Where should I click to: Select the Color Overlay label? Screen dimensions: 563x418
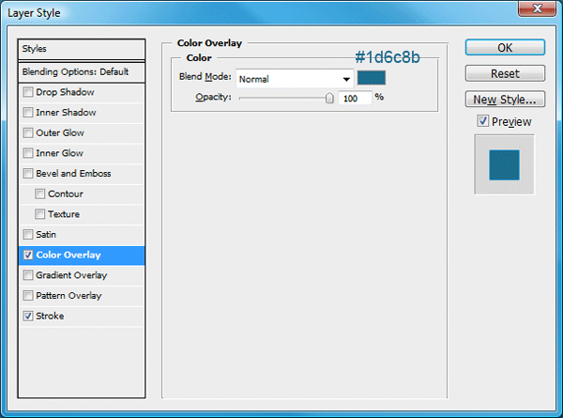point(68,255)
